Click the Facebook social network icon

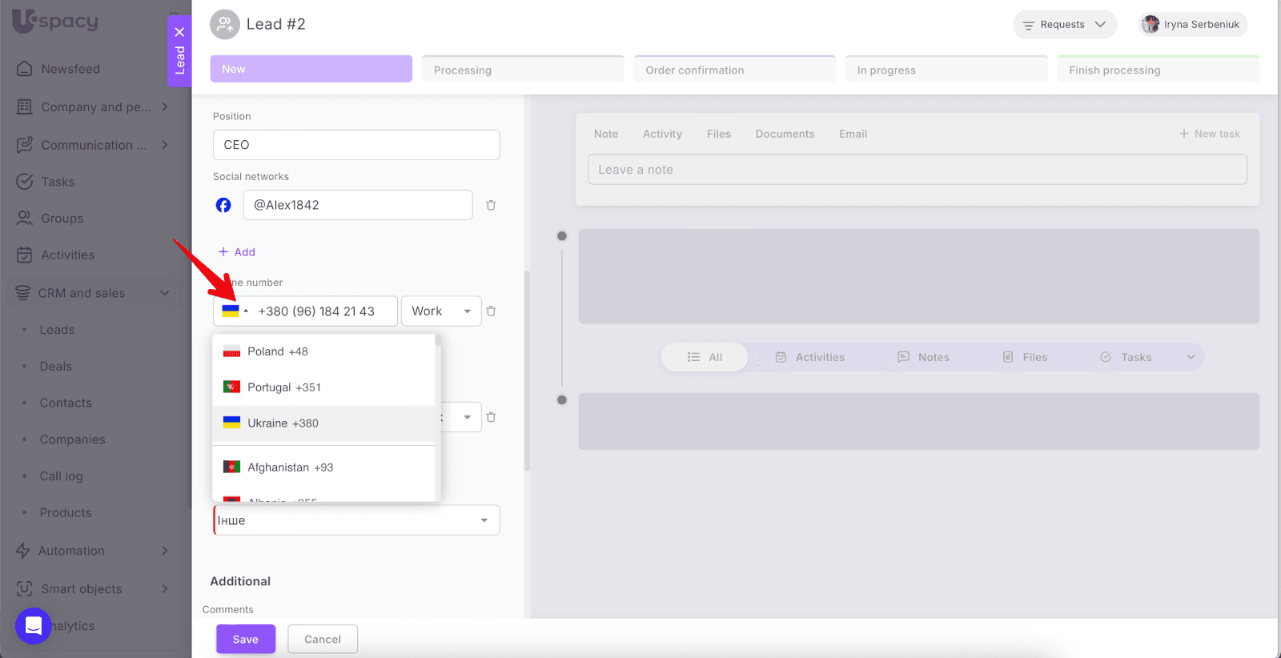(223, 206)
